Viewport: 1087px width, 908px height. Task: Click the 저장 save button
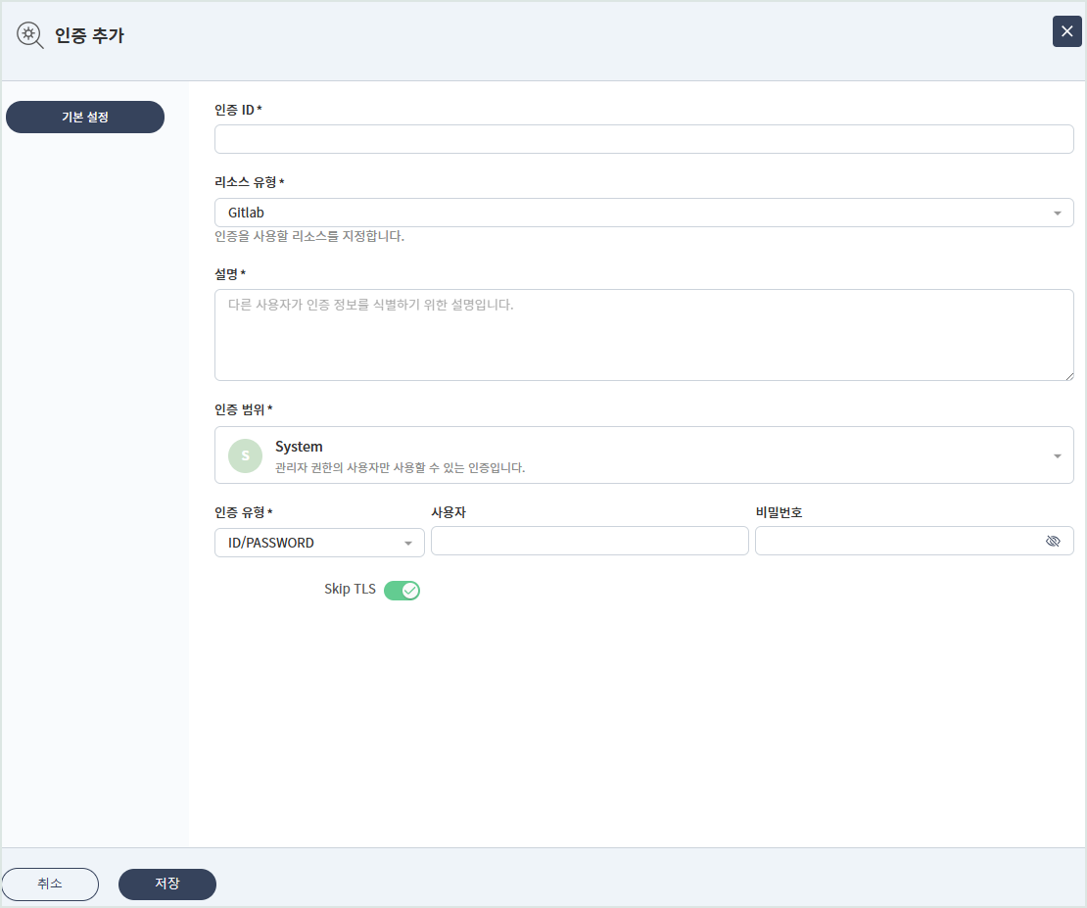tap(167, 884)
